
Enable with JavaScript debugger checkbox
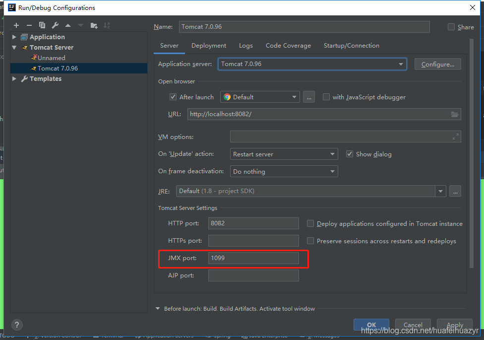coord(326,97)
